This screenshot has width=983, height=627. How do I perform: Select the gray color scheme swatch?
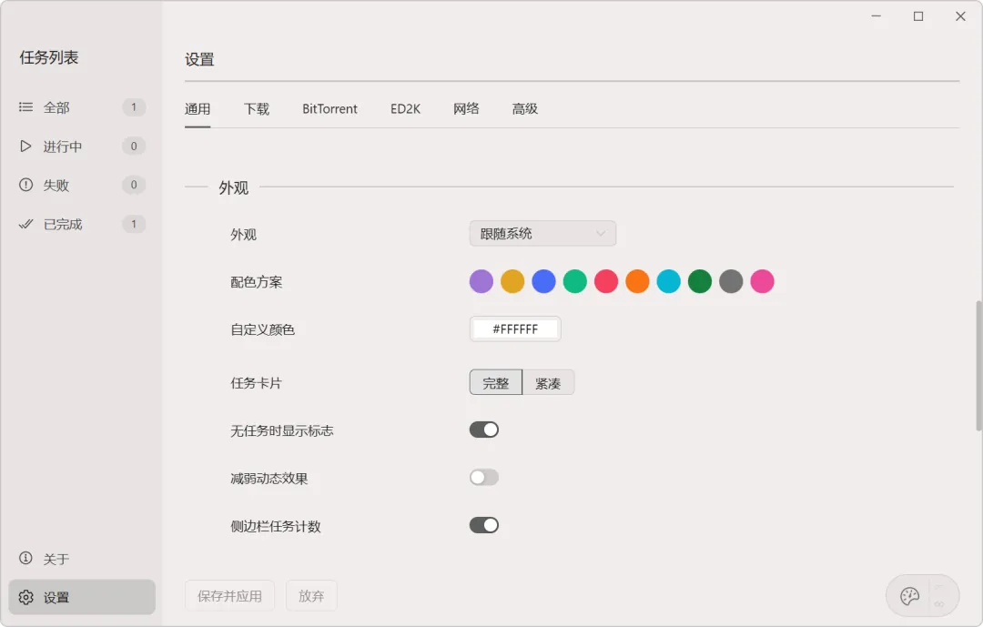(731, 281)
